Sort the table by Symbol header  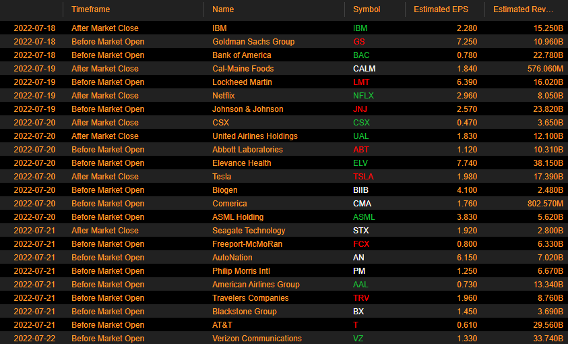click(x=367, y=9)
